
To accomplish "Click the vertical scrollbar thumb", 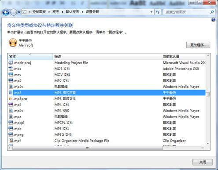I will point(208,94).
